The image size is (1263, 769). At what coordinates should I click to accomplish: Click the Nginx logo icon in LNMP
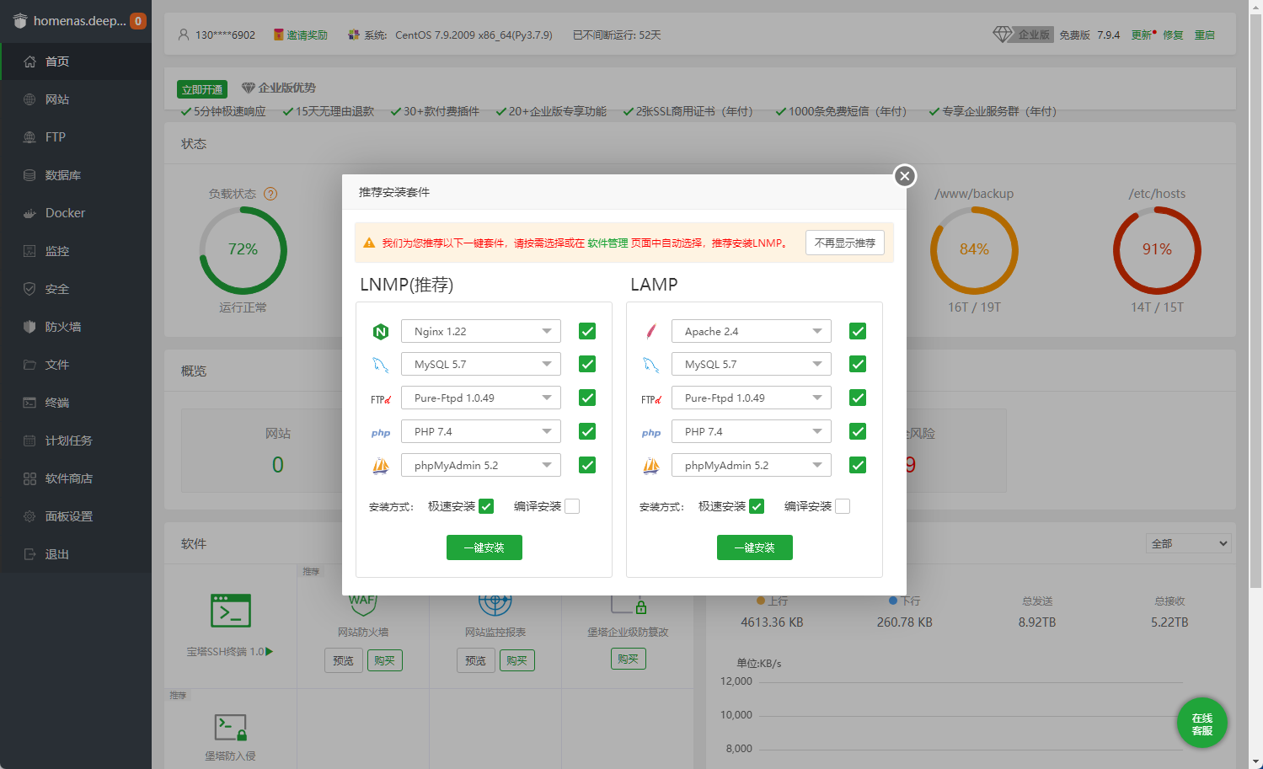click(381, 332)
